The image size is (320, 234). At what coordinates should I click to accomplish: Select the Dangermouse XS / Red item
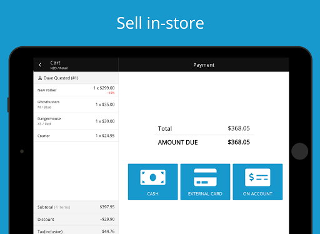coord(76,121)
